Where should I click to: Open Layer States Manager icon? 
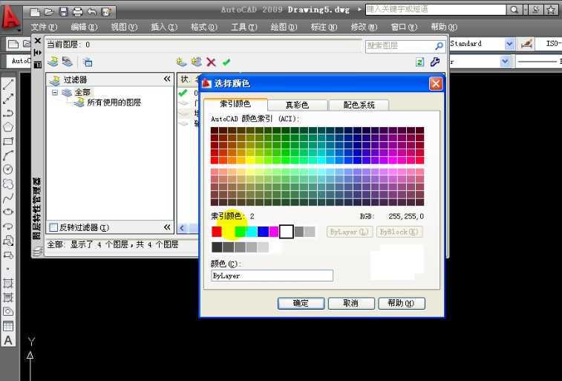tap(88, 62)
